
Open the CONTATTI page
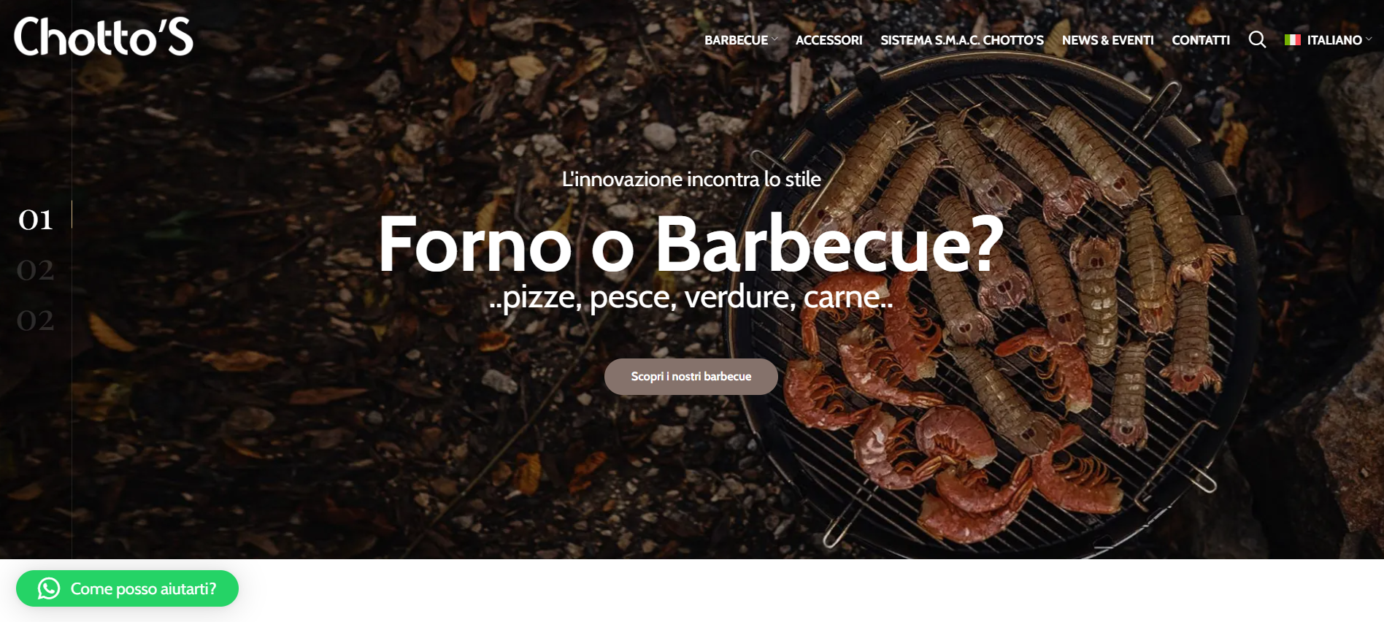[1201, 40]
